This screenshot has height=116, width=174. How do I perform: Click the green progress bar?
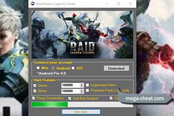point(82,104)
